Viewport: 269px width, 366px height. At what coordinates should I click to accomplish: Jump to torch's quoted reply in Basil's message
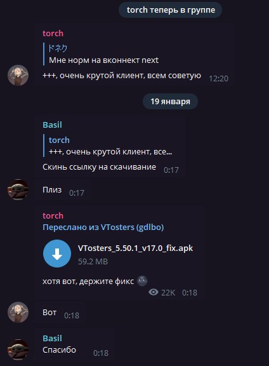(108, 146)
